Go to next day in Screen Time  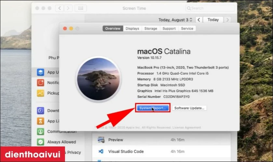coord(227,20)
